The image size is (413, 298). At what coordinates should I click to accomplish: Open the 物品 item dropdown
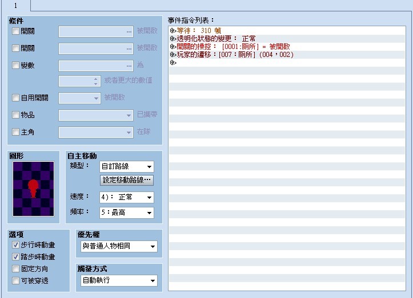[x=96, y=115]
